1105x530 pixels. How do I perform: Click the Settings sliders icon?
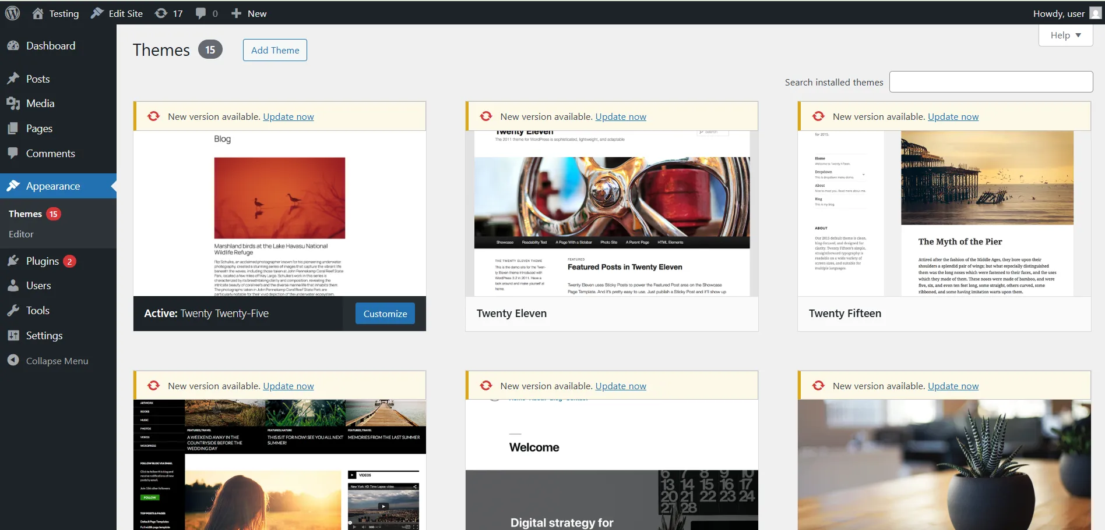pyautogui.click(x=13, y=336)
